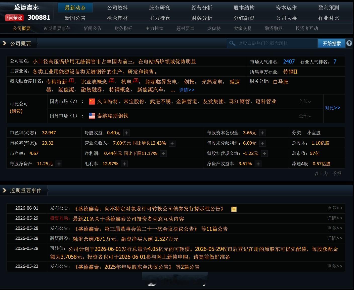Click the 氢能源 concept link
Screen dimensions: 354x290
[66, 90]
